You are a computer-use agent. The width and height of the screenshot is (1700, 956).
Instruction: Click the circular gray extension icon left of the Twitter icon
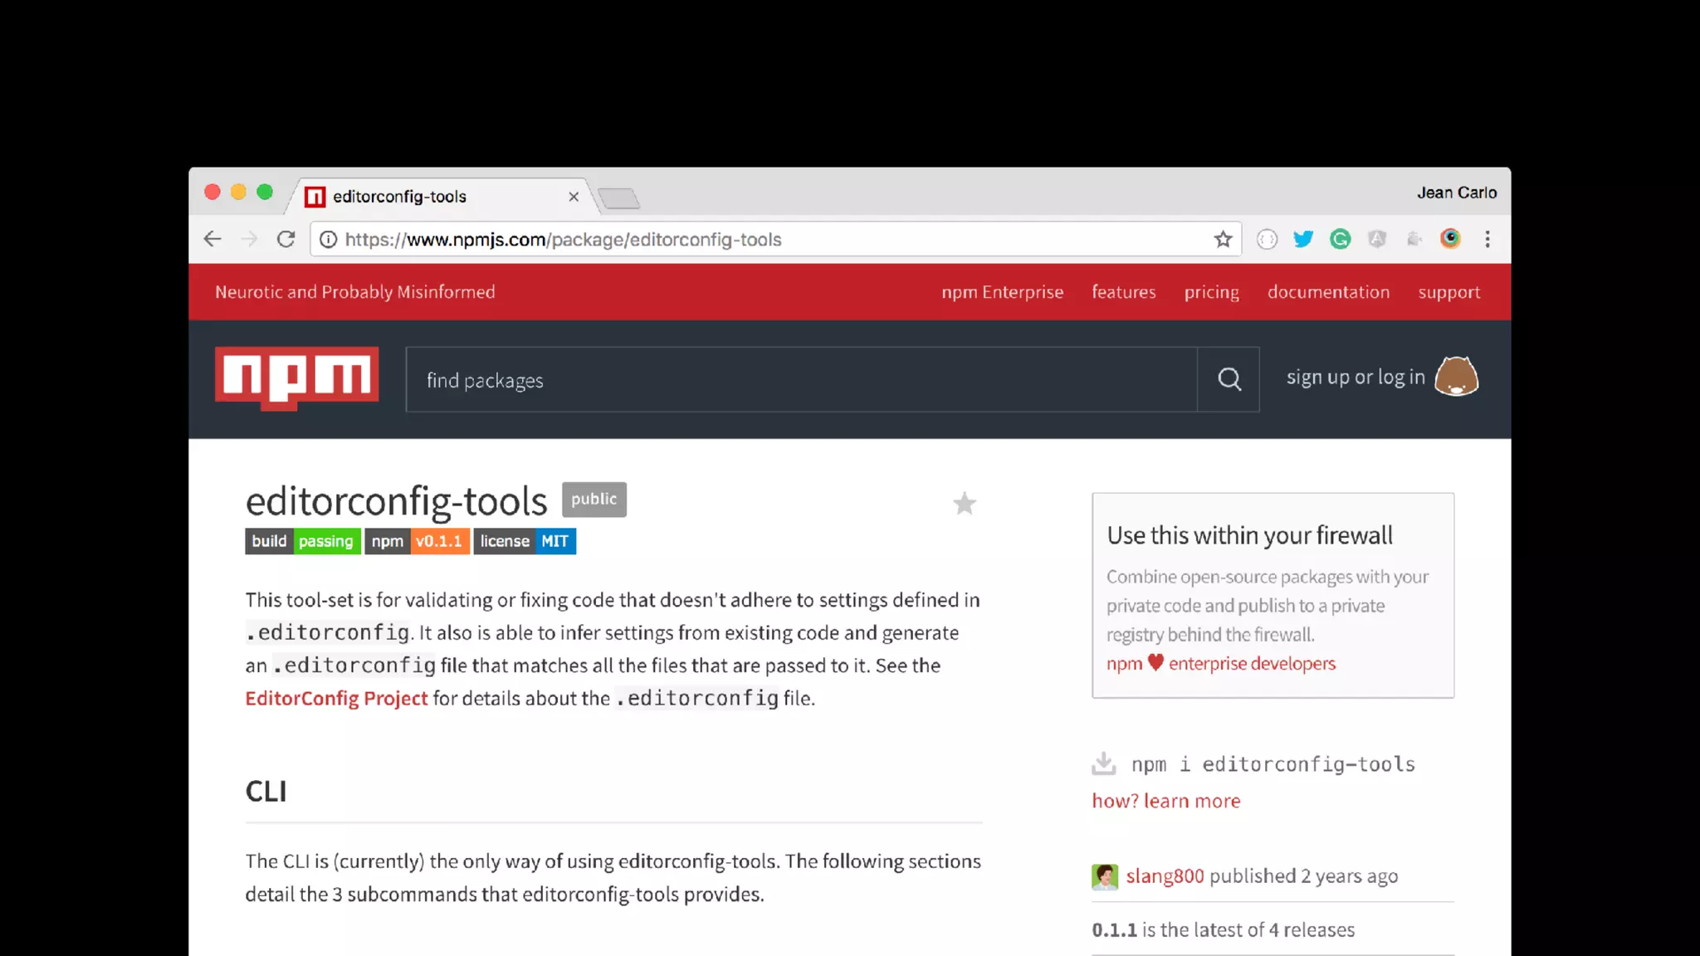coord(1267,240)
